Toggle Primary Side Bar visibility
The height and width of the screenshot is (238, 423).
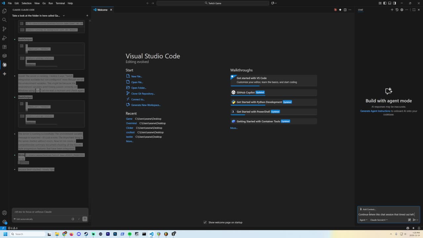[385, 3]
